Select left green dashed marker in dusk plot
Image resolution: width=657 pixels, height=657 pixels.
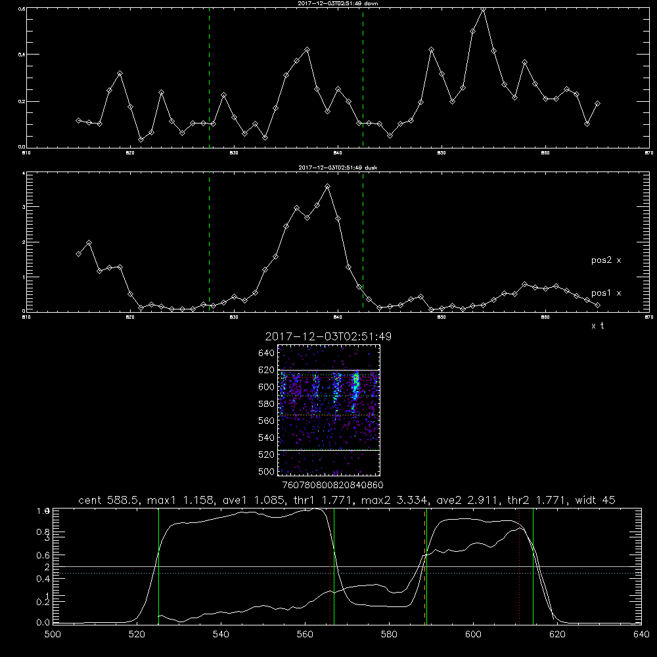pyautogui.click(x=209, y=242)
